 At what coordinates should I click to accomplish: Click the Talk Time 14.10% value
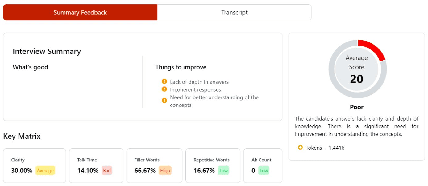(88, 171)
